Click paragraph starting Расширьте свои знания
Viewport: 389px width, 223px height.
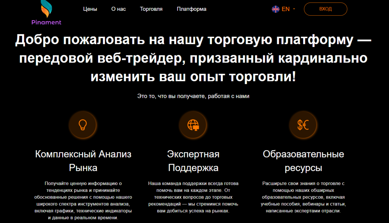coord(304,197)
